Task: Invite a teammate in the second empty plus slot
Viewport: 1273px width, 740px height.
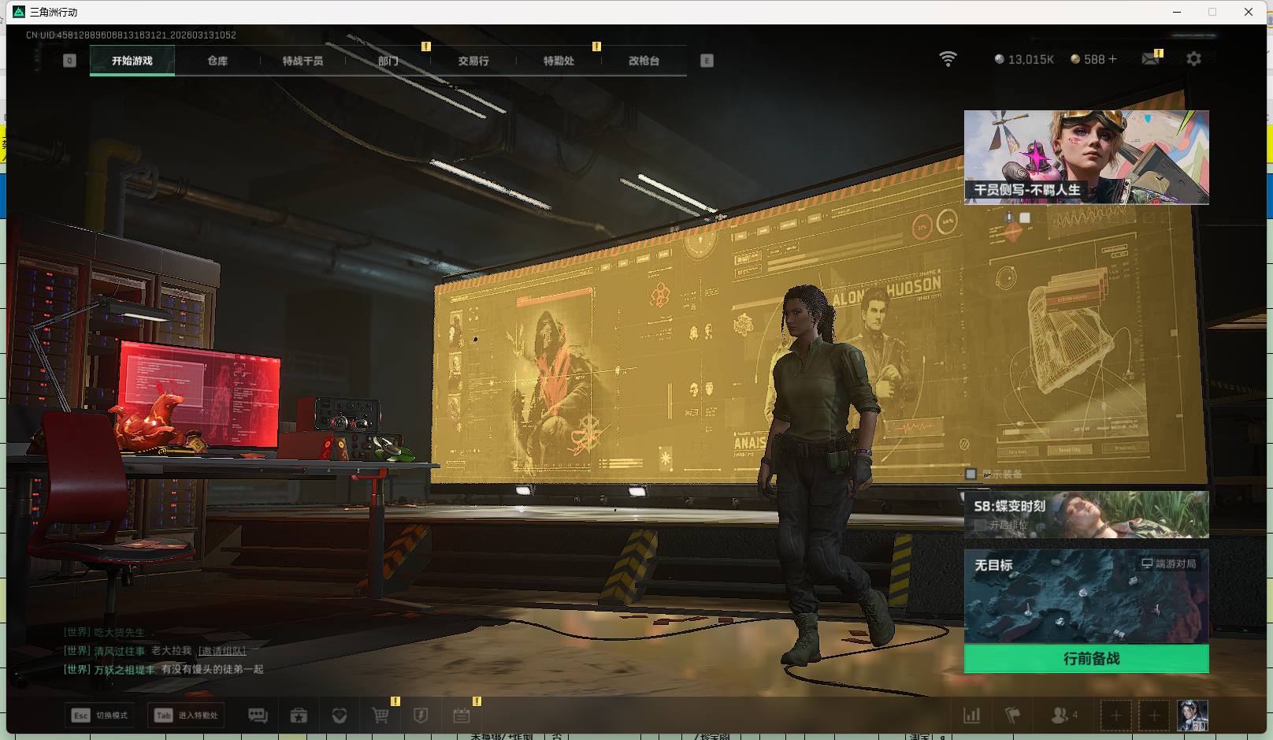Action: pyautogui.click(x=1154, y=716)
